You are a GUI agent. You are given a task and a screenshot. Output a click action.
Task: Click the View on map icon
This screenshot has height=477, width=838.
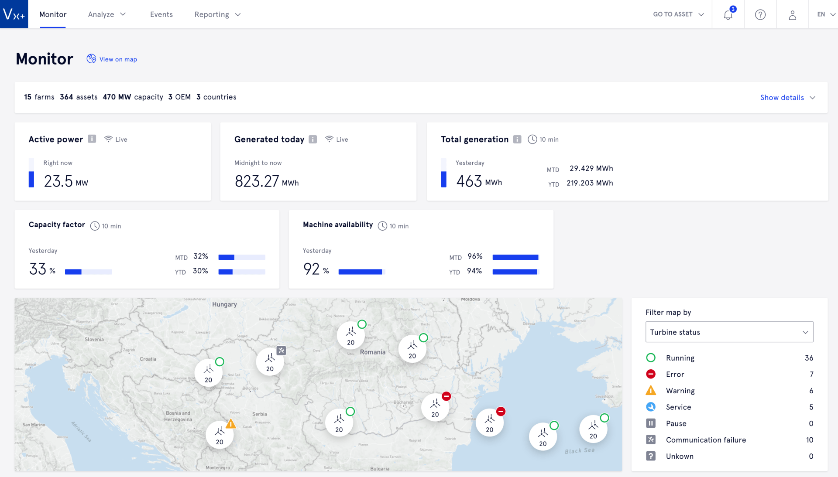pos(91,58)
